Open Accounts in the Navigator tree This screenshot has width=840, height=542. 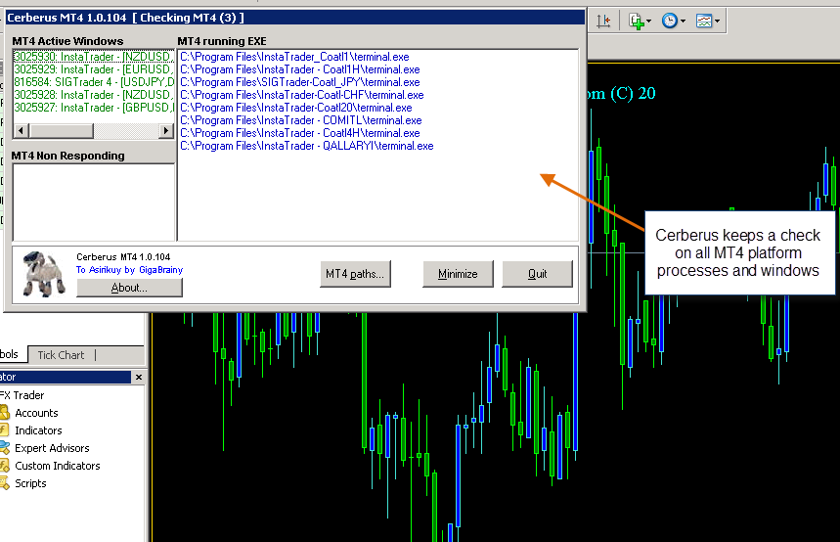tap(36, 413)
